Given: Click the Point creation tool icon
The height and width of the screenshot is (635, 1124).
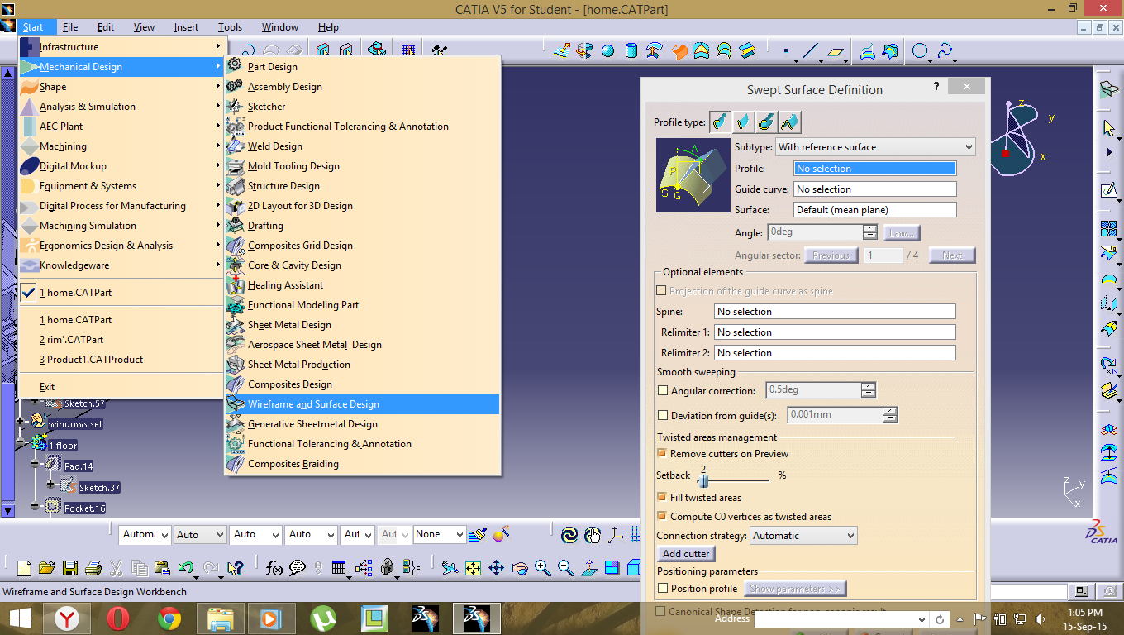Looking at the screenshot, I should coord(785,51).
